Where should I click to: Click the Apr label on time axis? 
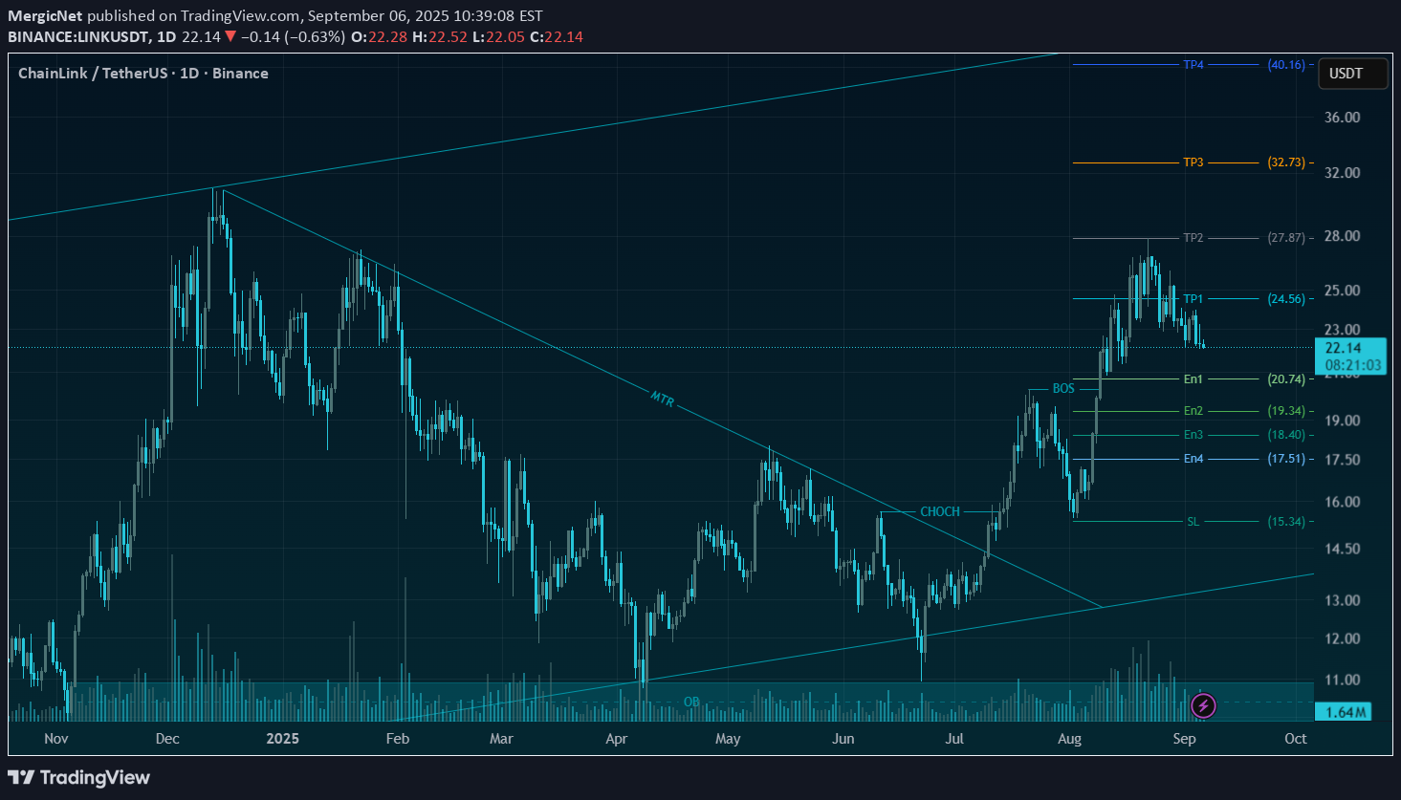tap(617, 739)
